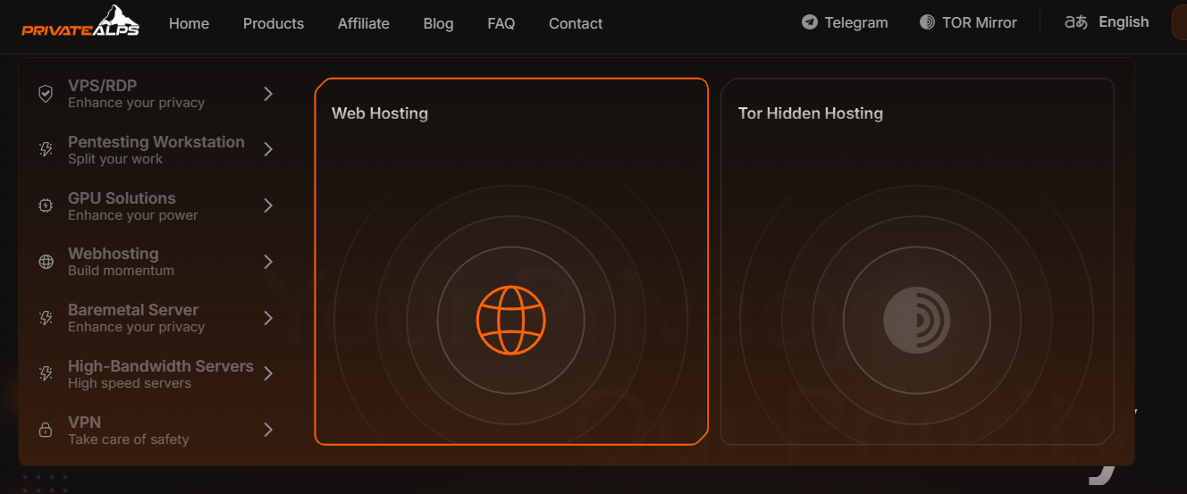Open the Products menu
1187x494 pixels.
coord(274,23)
